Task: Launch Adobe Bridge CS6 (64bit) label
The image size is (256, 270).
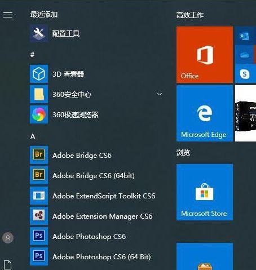Action: 94,176
